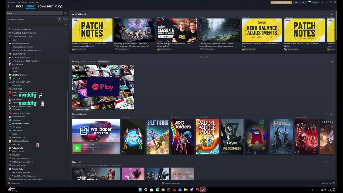Go back with the navigation arrow
Image resolution: width=343 pixels, height=193 pixels.
(x=9, y=6)
